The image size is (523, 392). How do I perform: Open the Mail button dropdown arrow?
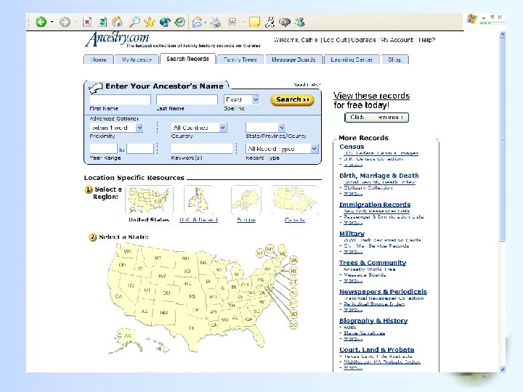[205, 23]
